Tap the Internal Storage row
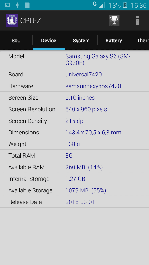 coord(74,179)
